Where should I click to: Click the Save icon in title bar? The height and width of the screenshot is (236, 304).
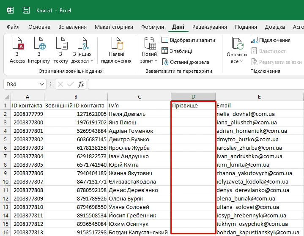pos(26,10)
